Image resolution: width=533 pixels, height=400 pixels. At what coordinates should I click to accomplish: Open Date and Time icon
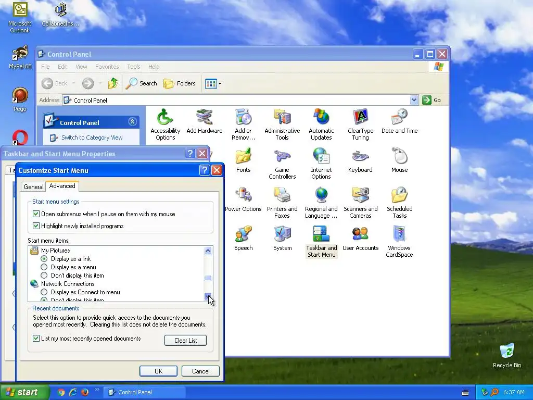[399, 121]
